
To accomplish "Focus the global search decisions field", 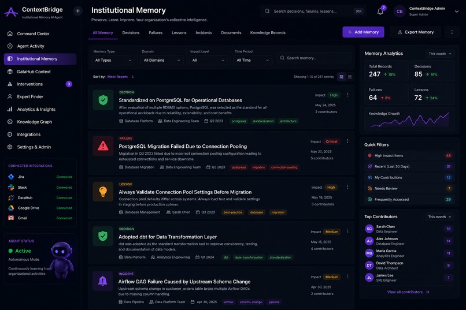I will pyautogui.click(x=313, y=12).
